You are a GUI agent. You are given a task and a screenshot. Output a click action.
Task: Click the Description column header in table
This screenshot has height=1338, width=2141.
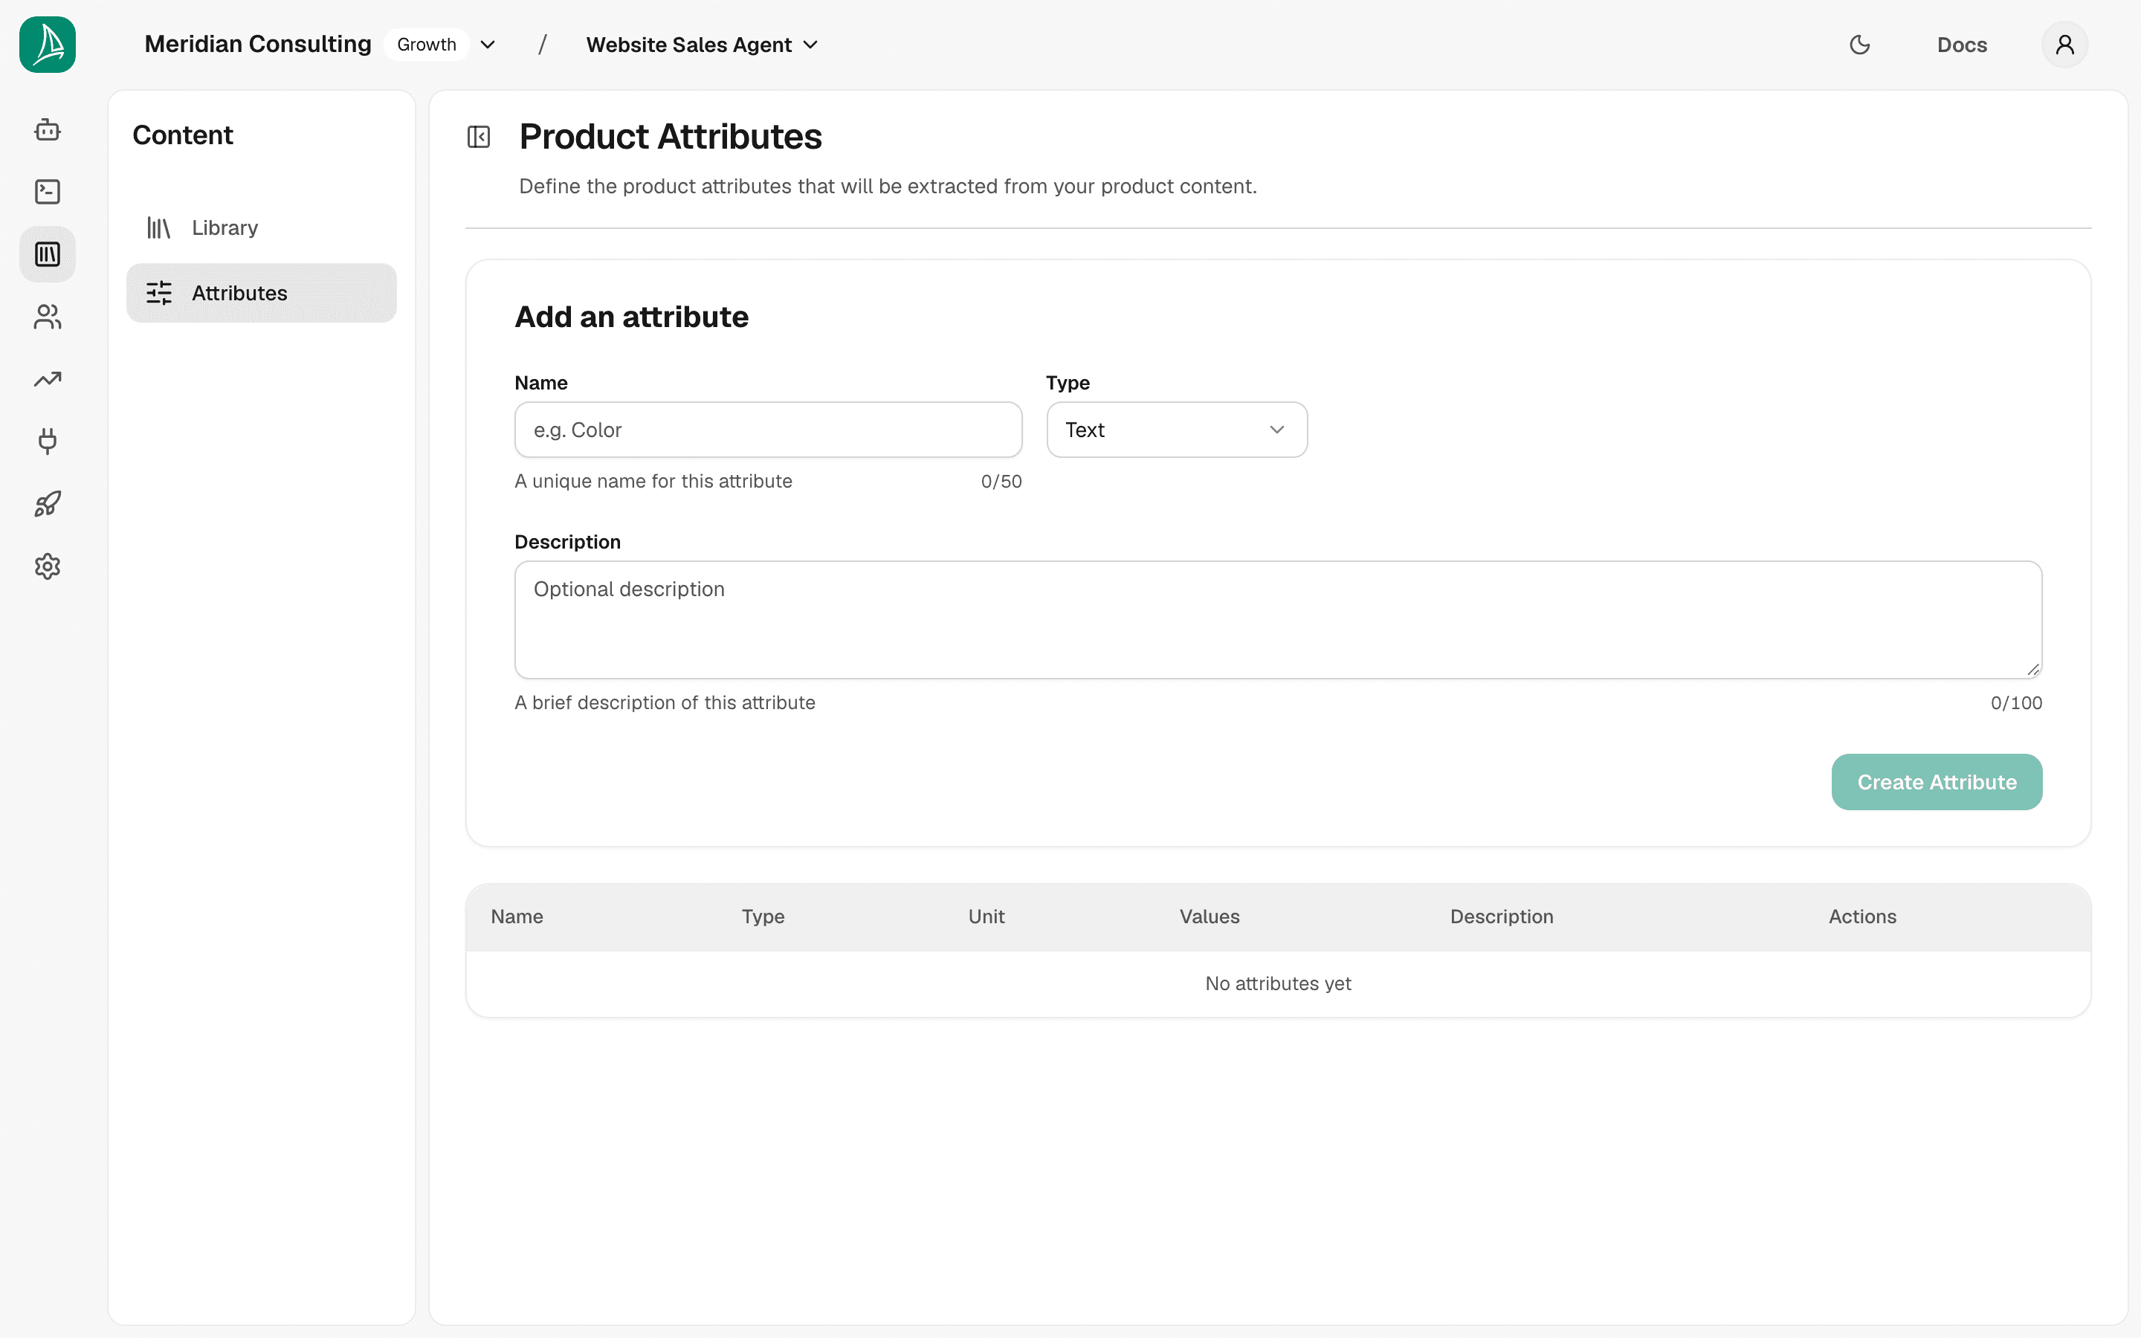(x=1502, y=917)
